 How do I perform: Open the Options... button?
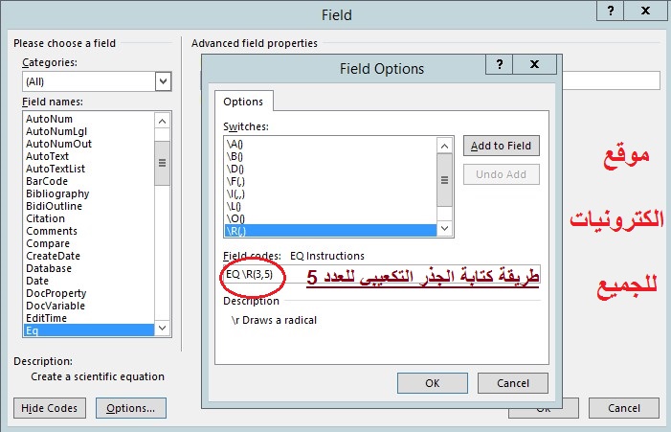(131, 408)
